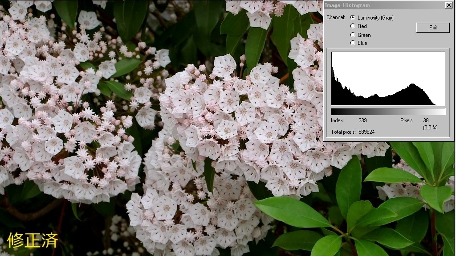
Task: Click the Index value 239
Action: (x=362, y=120)
